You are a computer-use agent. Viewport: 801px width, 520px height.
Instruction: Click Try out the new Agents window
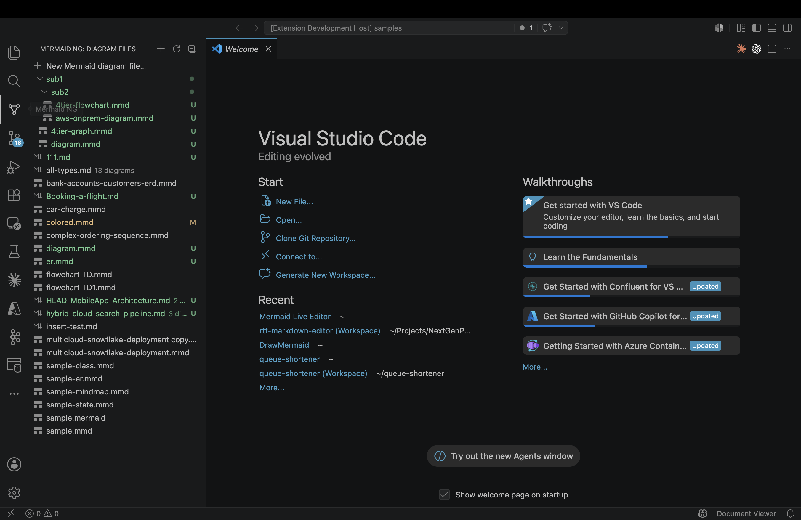tap(503, 456)
